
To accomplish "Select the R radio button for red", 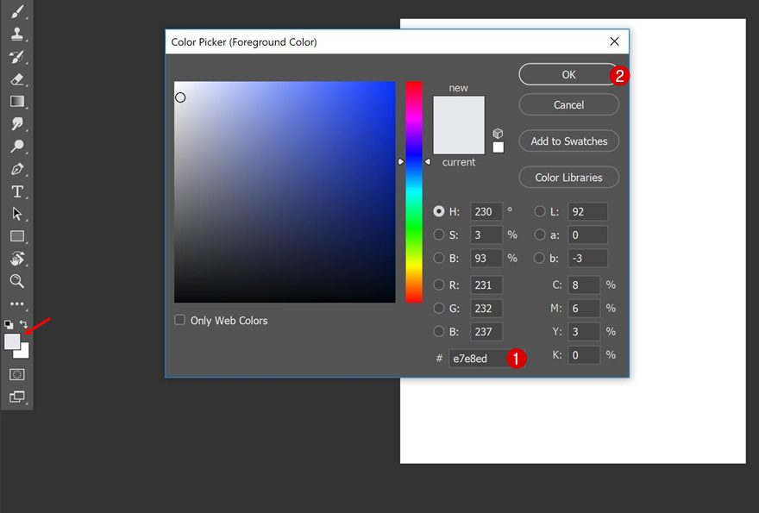I will 440,285.
